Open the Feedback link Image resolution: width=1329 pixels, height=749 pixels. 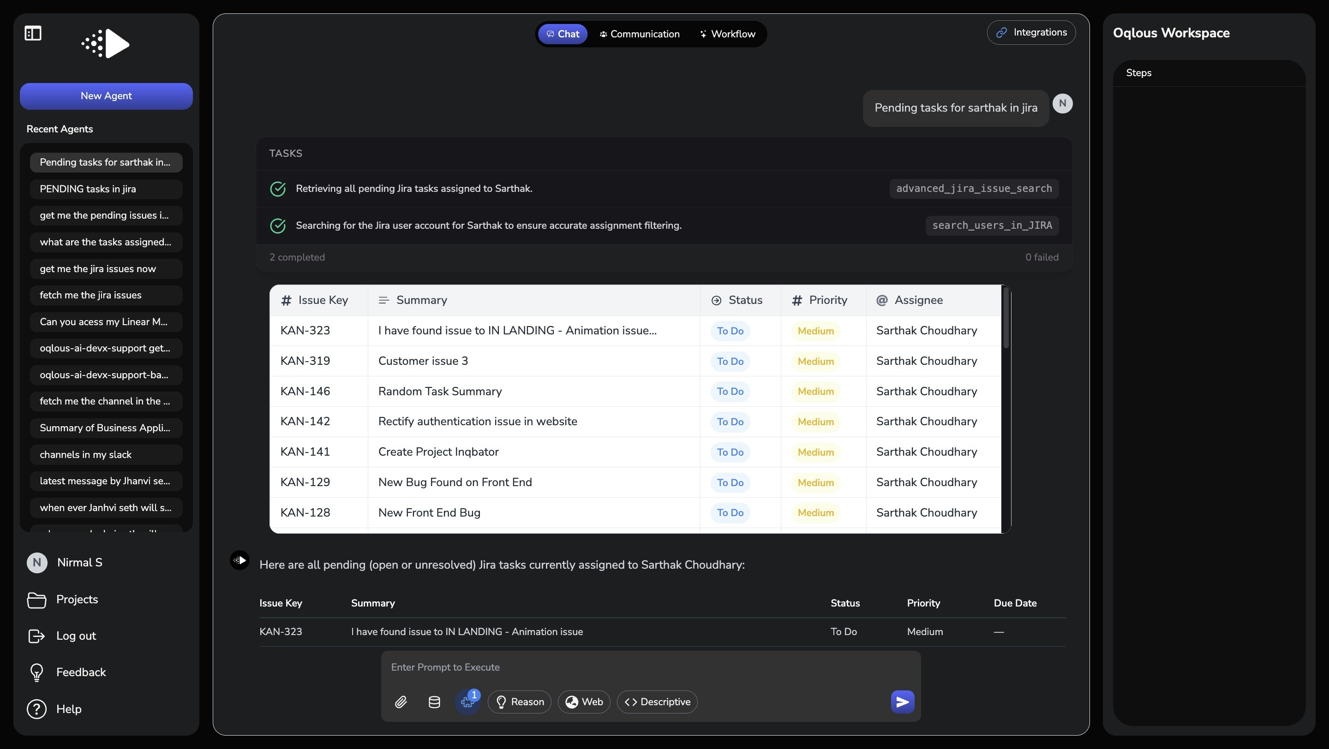81,672
